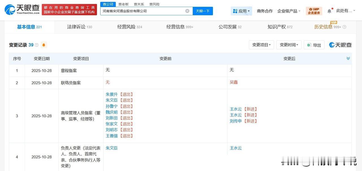Open the 此处有… account menu
362x171 pixels.
[346, 11]
